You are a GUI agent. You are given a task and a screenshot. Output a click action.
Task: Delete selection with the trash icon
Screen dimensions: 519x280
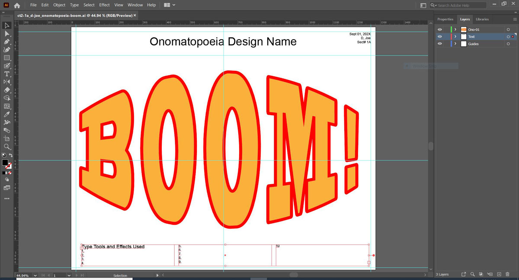[x=508, y=274]
